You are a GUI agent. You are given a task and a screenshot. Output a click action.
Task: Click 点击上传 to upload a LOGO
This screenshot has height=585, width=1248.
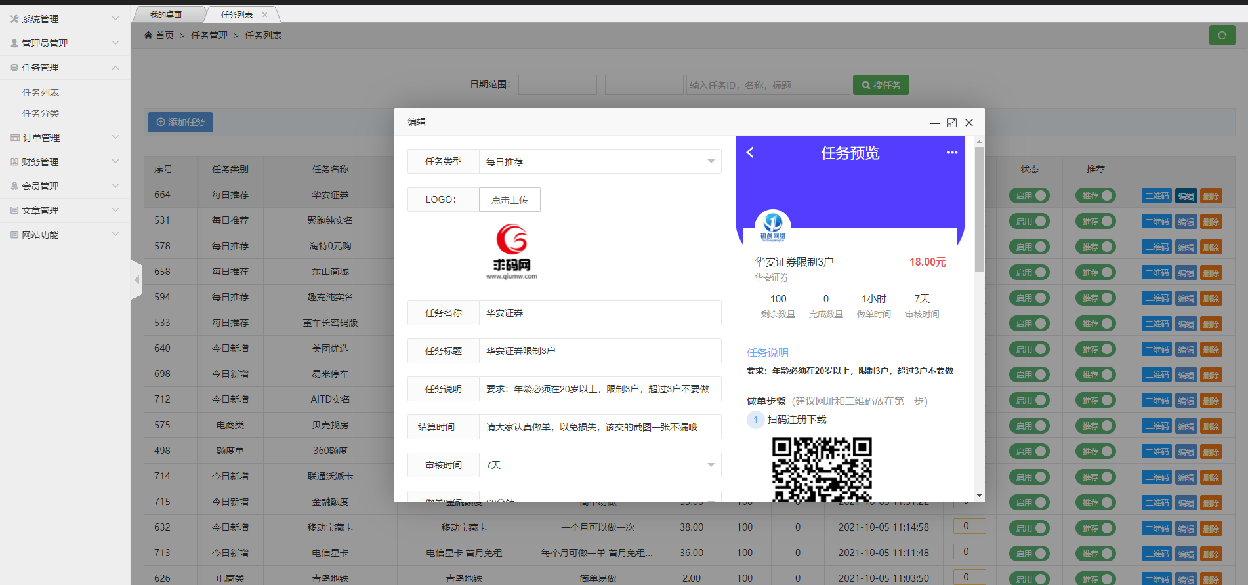pyautogui.click(x=510, y=199)
